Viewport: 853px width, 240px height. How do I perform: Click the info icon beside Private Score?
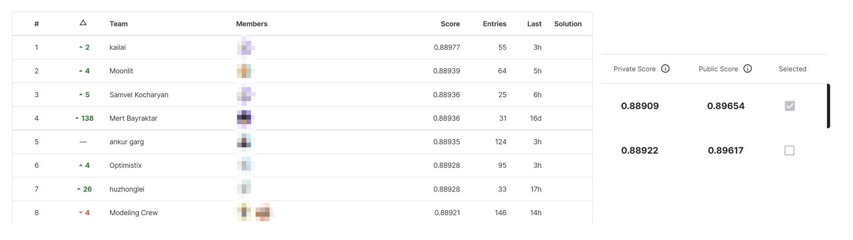(x=665, y=69)
